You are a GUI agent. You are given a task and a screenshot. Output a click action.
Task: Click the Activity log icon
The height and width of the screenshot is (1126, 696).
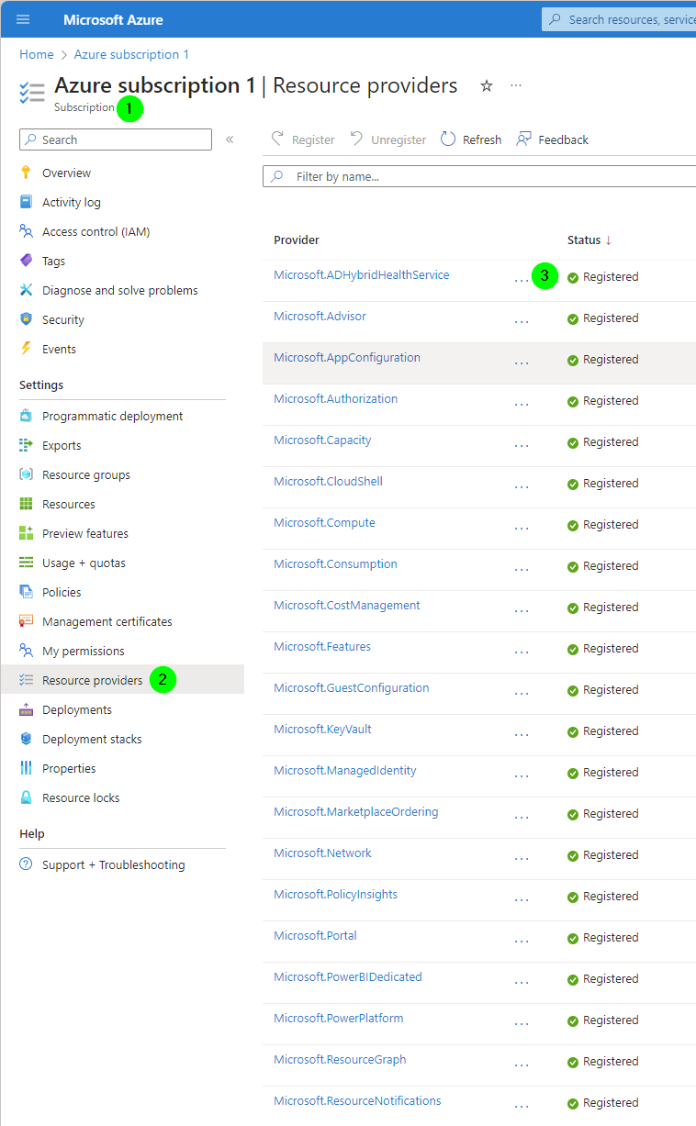(x=26, y=202)
